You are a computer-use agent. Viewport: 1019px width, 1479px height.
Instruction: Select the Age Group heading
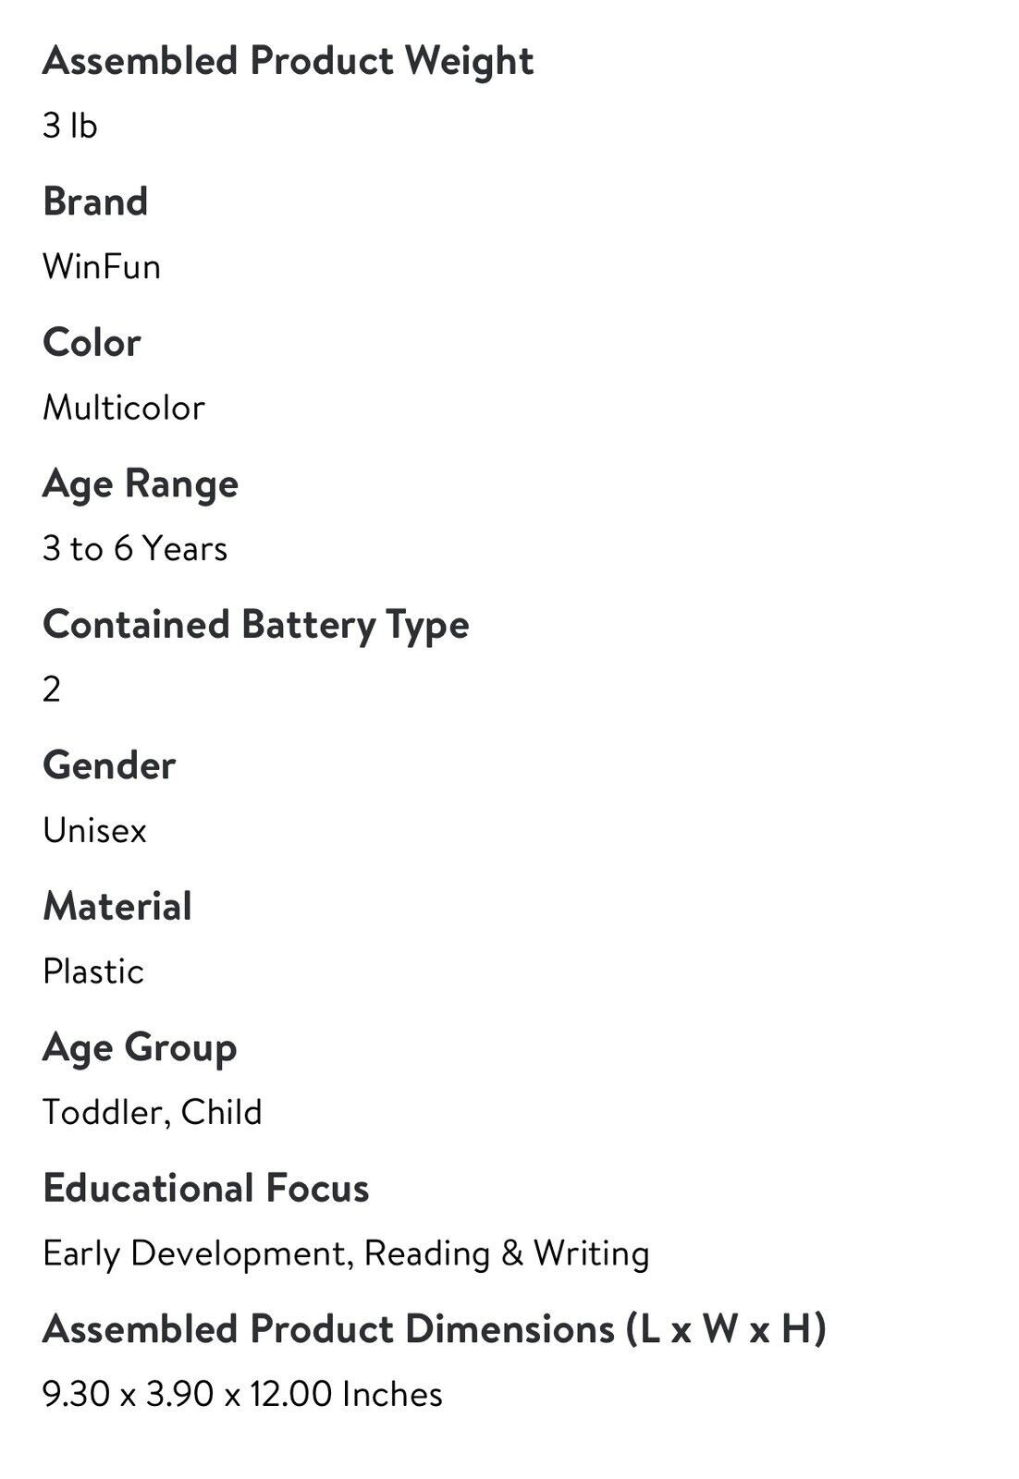(x=140, y=1049)
